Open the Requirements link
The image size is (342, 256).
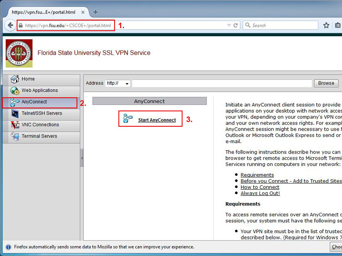[x=257, y=175]
